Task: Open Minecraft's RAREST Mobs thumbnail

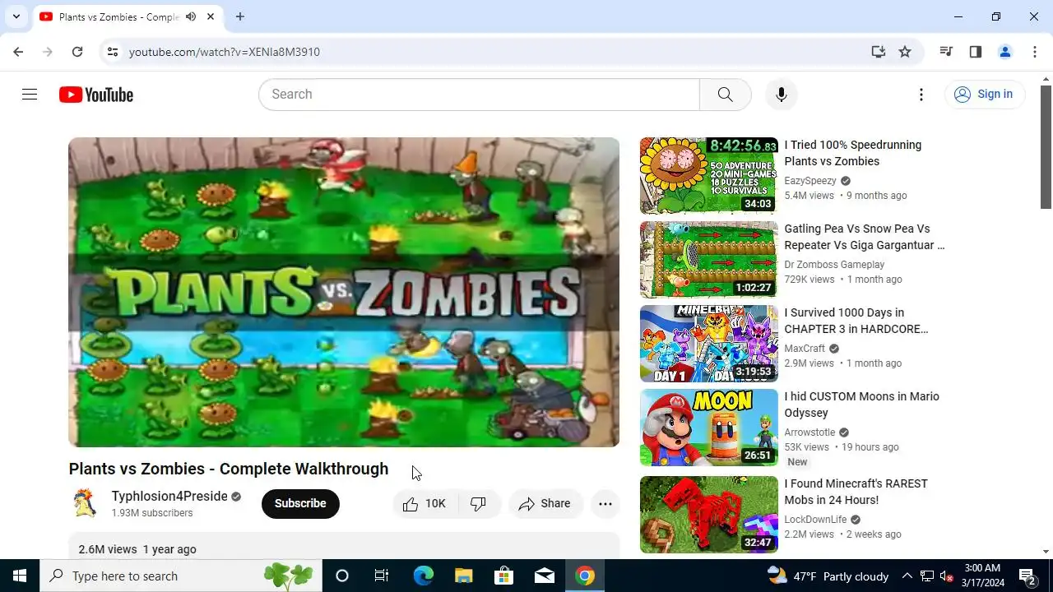Action: [708, 515]
